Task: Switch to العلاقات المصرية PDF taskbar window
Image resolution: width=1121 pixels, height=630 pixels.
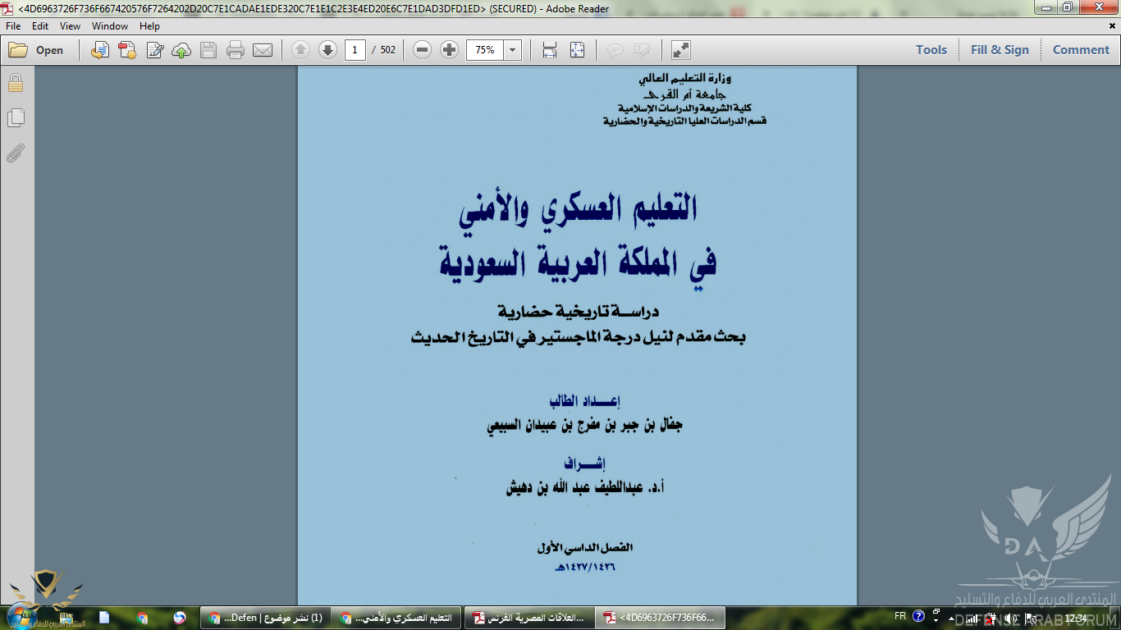Action: (529, 618)
